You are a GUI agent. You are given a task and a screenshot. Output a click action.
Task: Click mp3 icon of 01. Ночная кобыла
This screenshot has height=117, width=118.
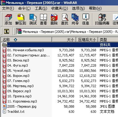5,50
